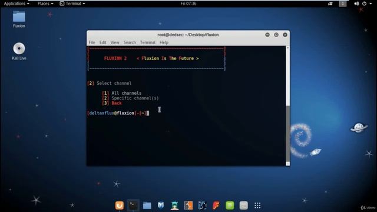Launch Armitage from the dock
The height and width of the screenshot is (212, 377).
pyautogui.click(x=174, y=206)
